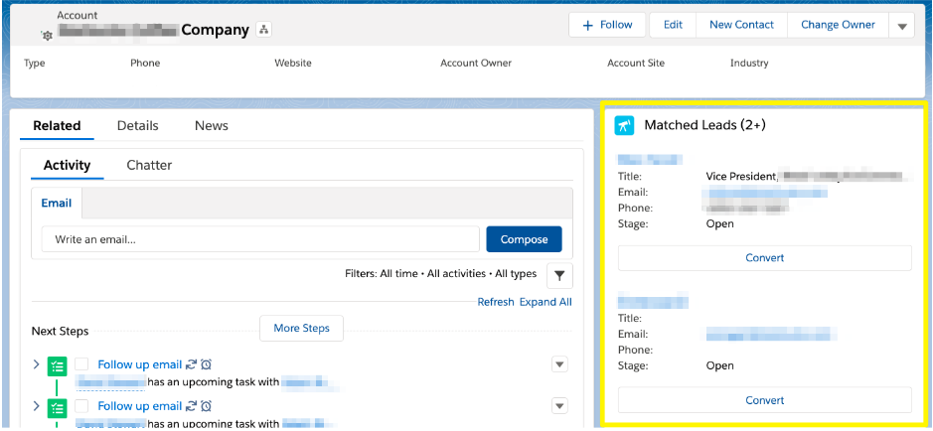Image resolution: width=933 pixels, height=431 pixels.
Task: Refresh the activity timeline
Action: (496, 302)
